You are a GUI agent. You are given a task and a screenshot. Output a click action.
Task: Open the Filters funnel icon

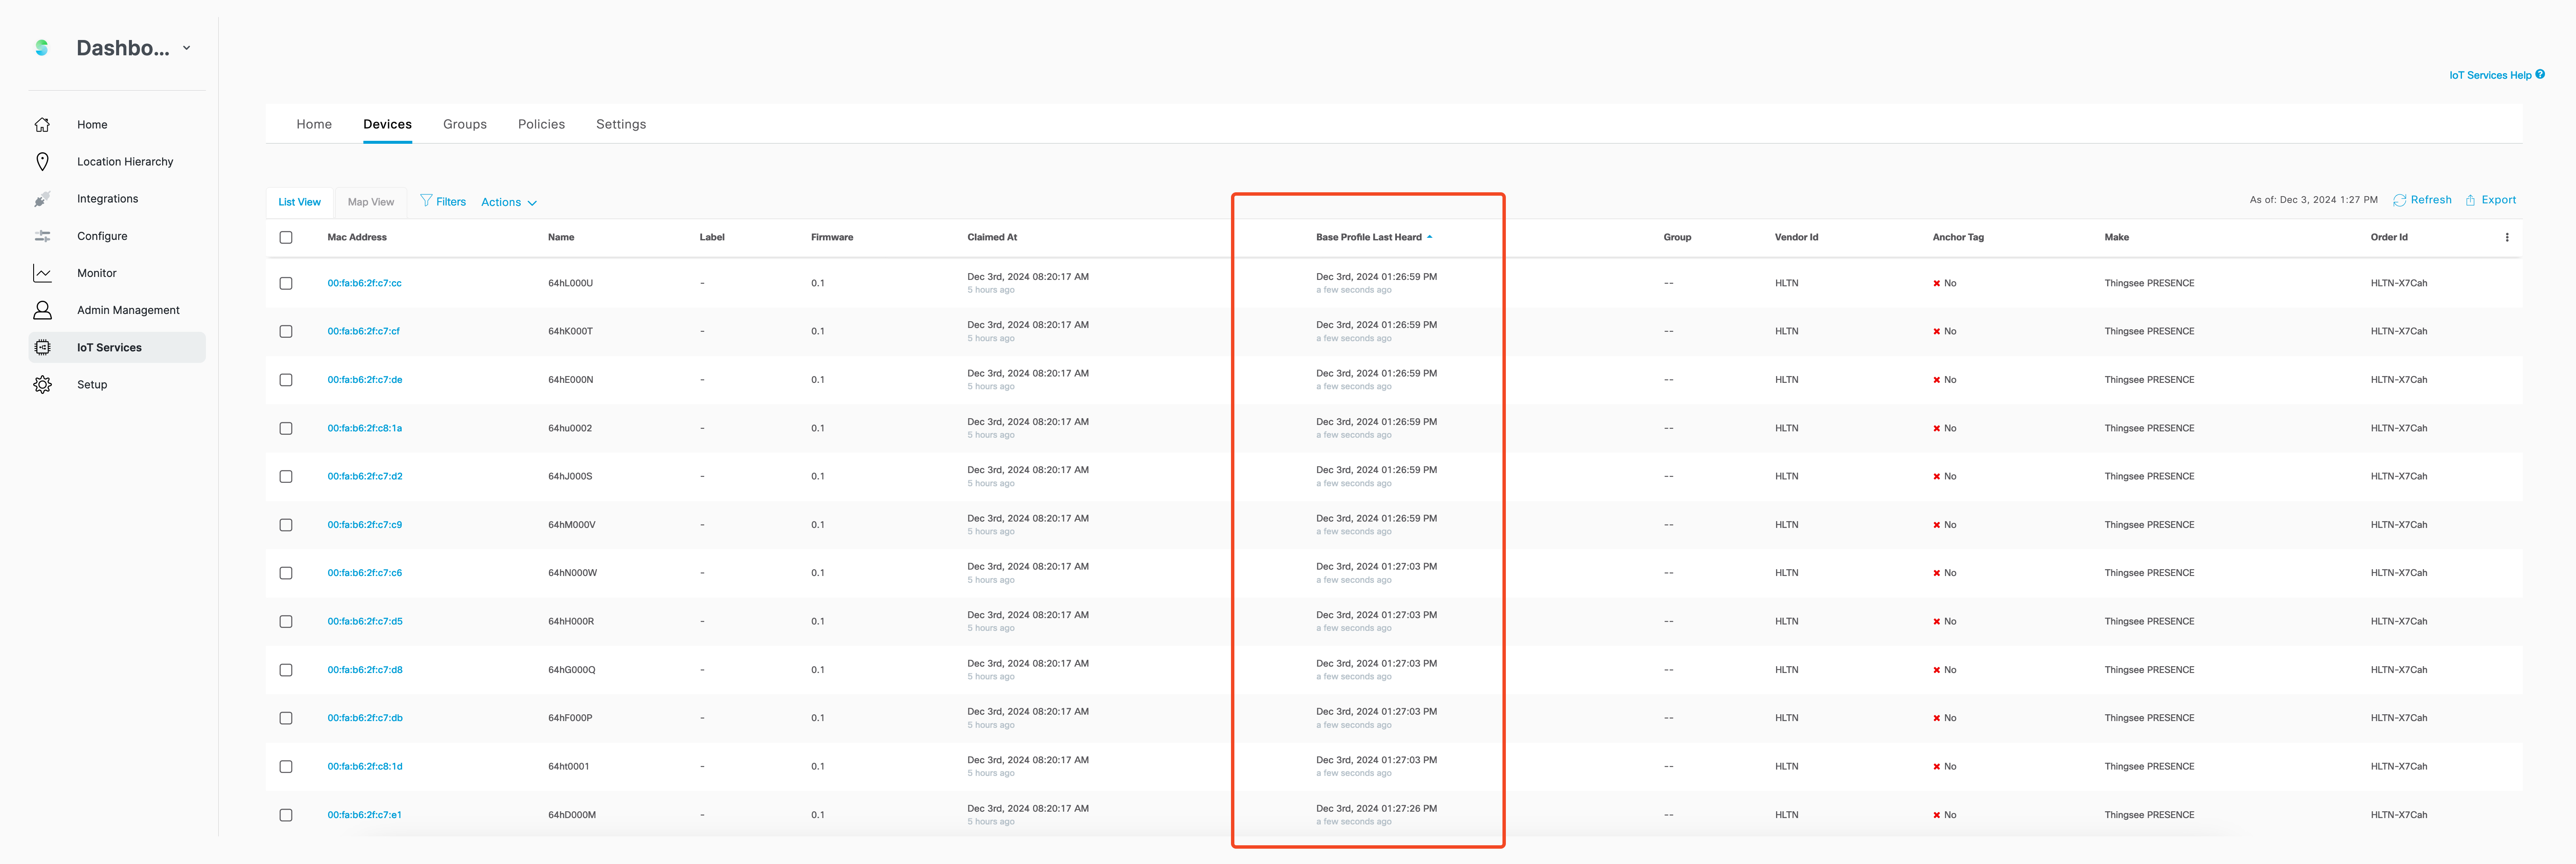426,200
